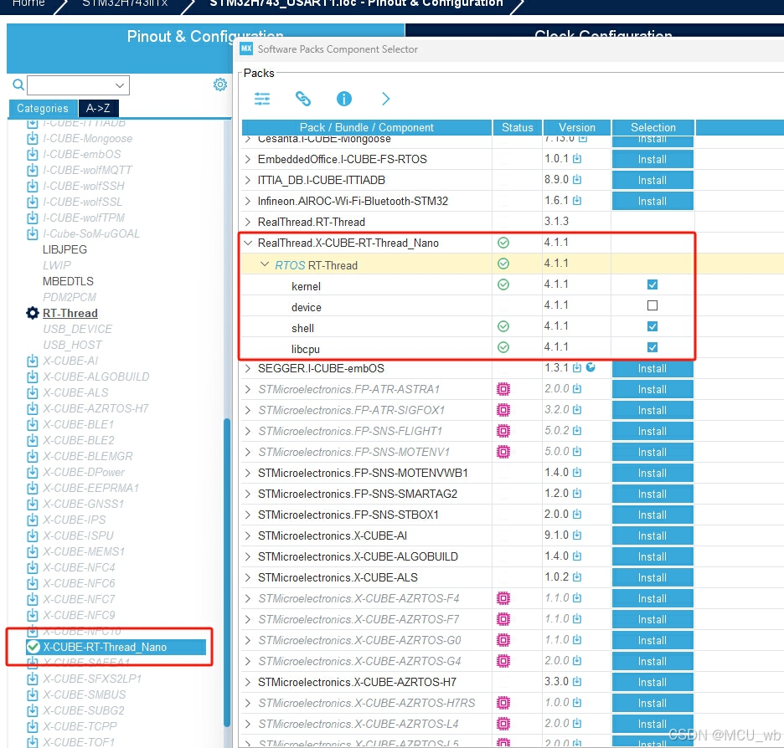Install EmbeddedOffice.I-CUBE-FS-RTOS pack
784x748 pixels.
pyautogui.click(x=652, y=159)
